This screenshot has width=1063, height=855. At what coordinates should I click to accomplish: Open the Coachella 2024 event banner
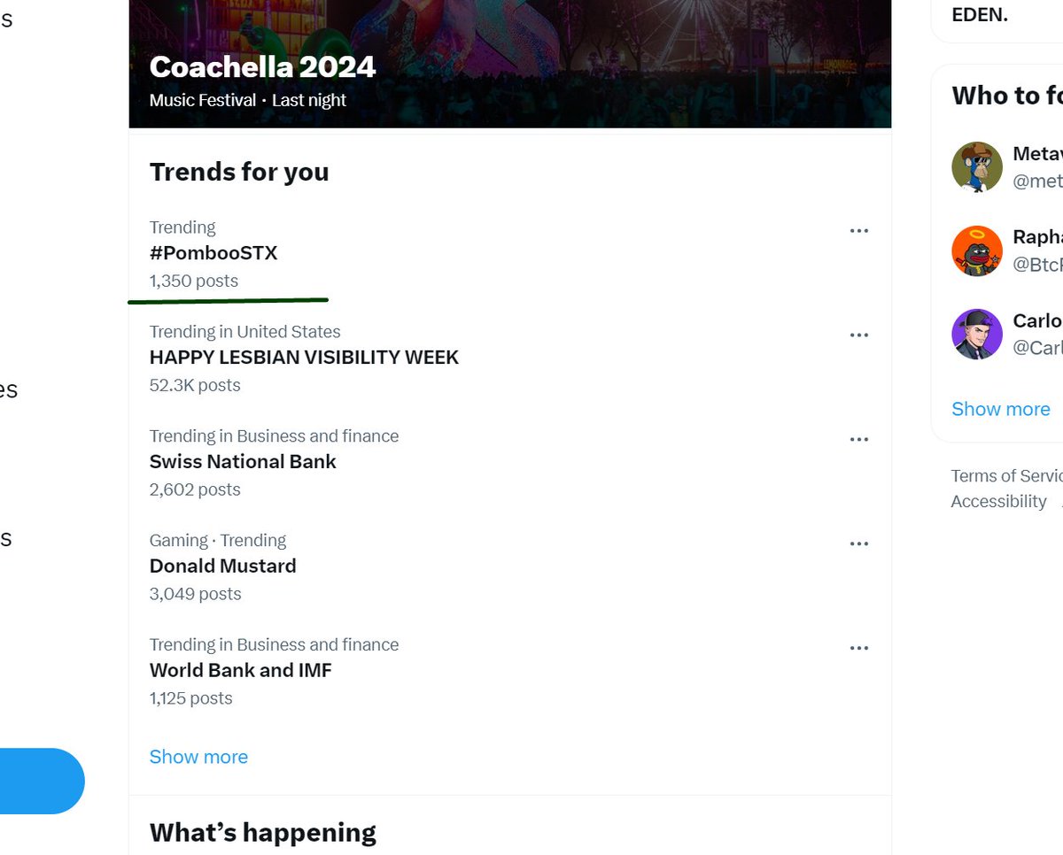click(x=509, y=64)
